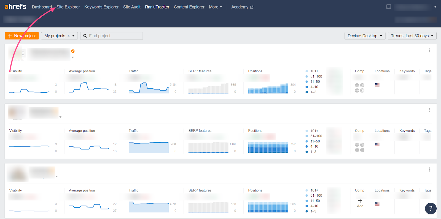441x219 pixels.
Task: Open third project's SERP features chart
Action: 208,207
